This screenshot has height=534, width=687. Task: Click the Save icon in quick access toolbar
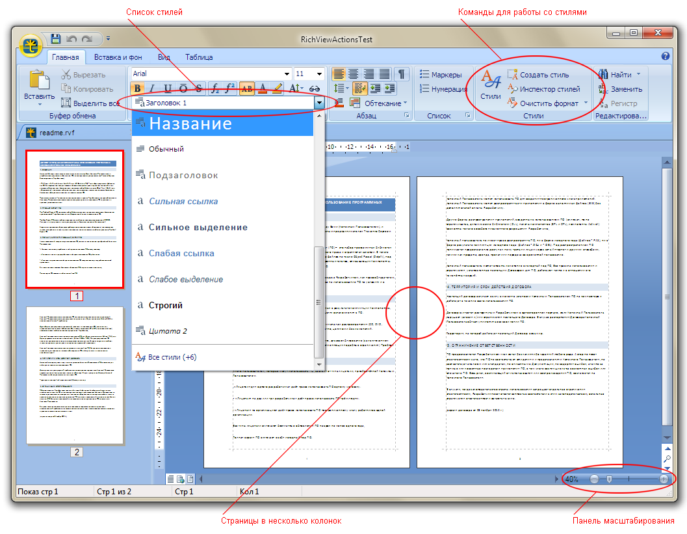[56, 39]
